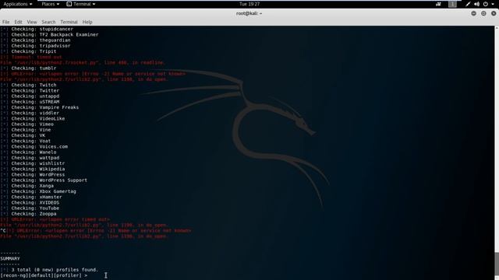499x280 pixels.
Task: Click the screen recorder icon in top bar
Action: (438, 4)
